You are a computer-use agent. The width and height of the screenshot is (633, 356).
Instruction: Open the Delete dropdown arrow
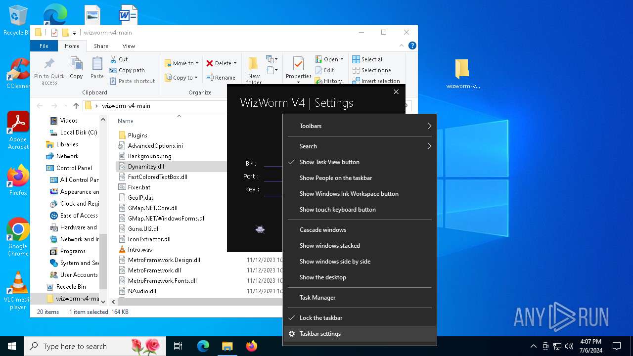[x=235, y=63]
